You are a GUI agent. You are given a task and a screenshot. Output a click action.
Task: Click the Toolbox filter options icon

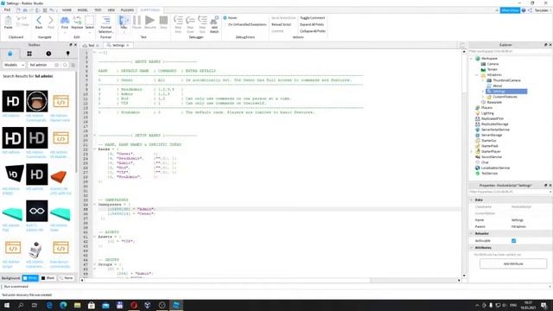73,65
